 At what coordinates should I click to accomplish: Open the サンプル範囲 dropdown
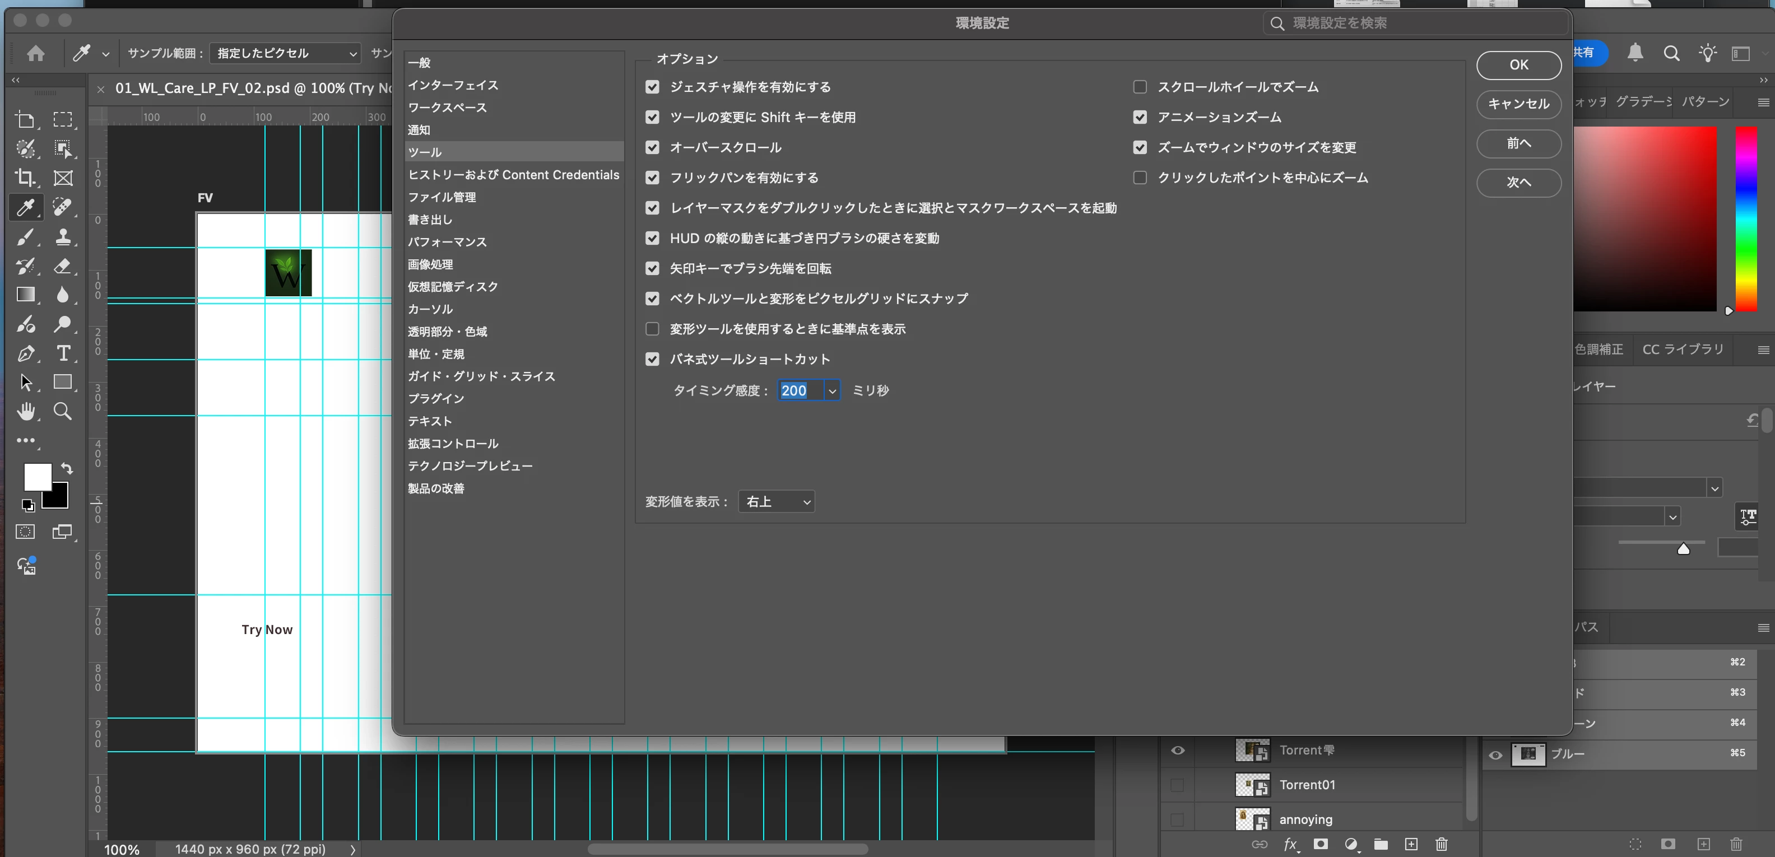[x=285, y=53]
